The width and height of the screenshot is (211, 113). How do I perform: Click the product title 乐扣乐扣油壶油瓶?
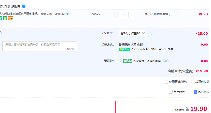coord(20,14)
